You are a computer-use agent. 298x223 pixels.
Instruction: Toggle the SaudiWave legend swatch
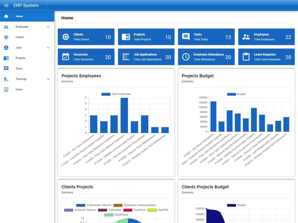click(x=109, y=215)
